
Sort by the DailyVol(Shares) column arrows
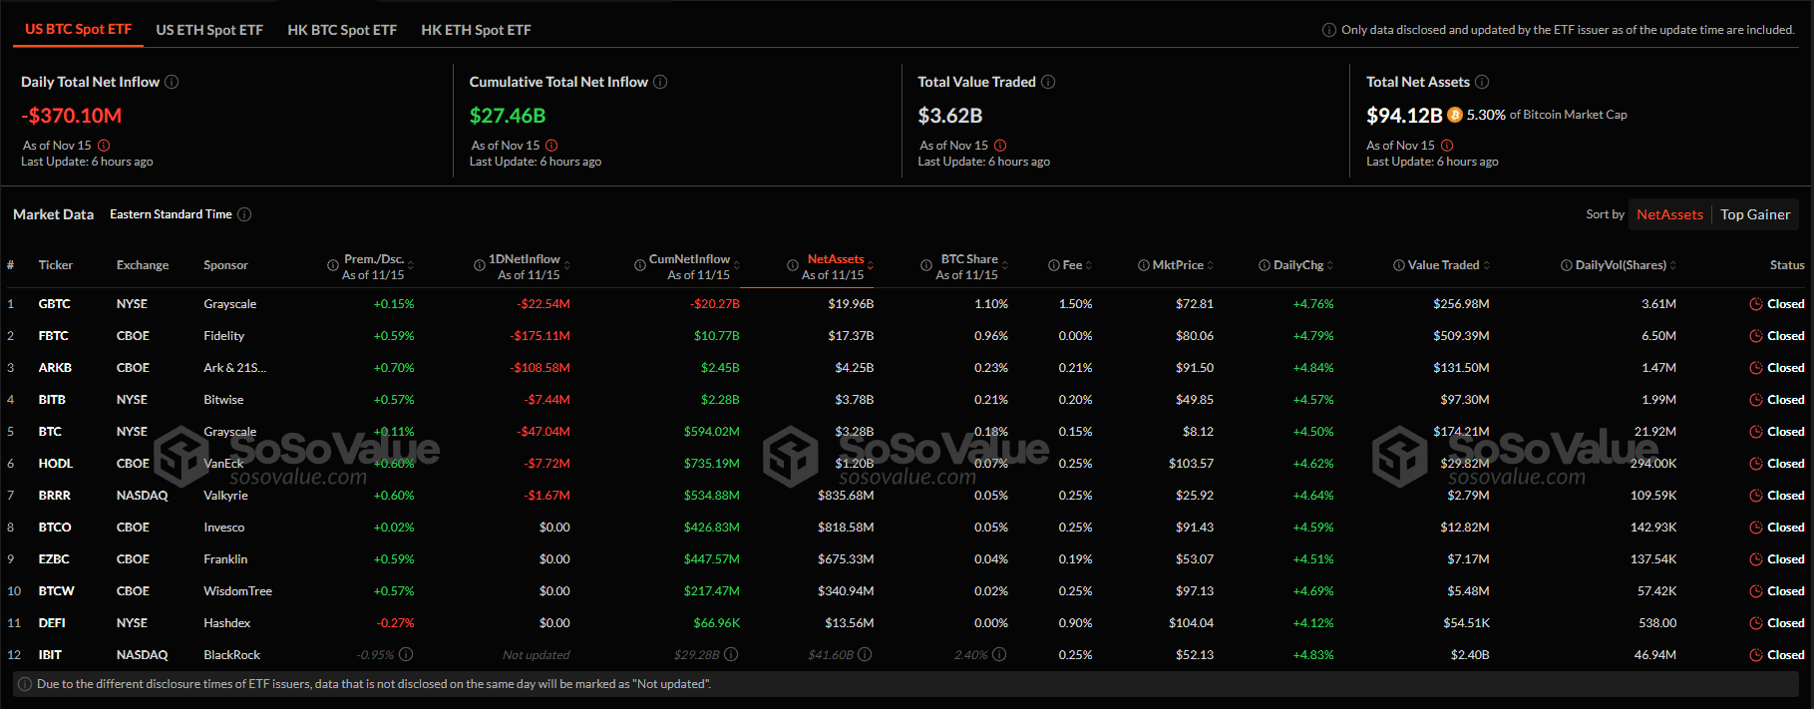[x=1673, y=265]
